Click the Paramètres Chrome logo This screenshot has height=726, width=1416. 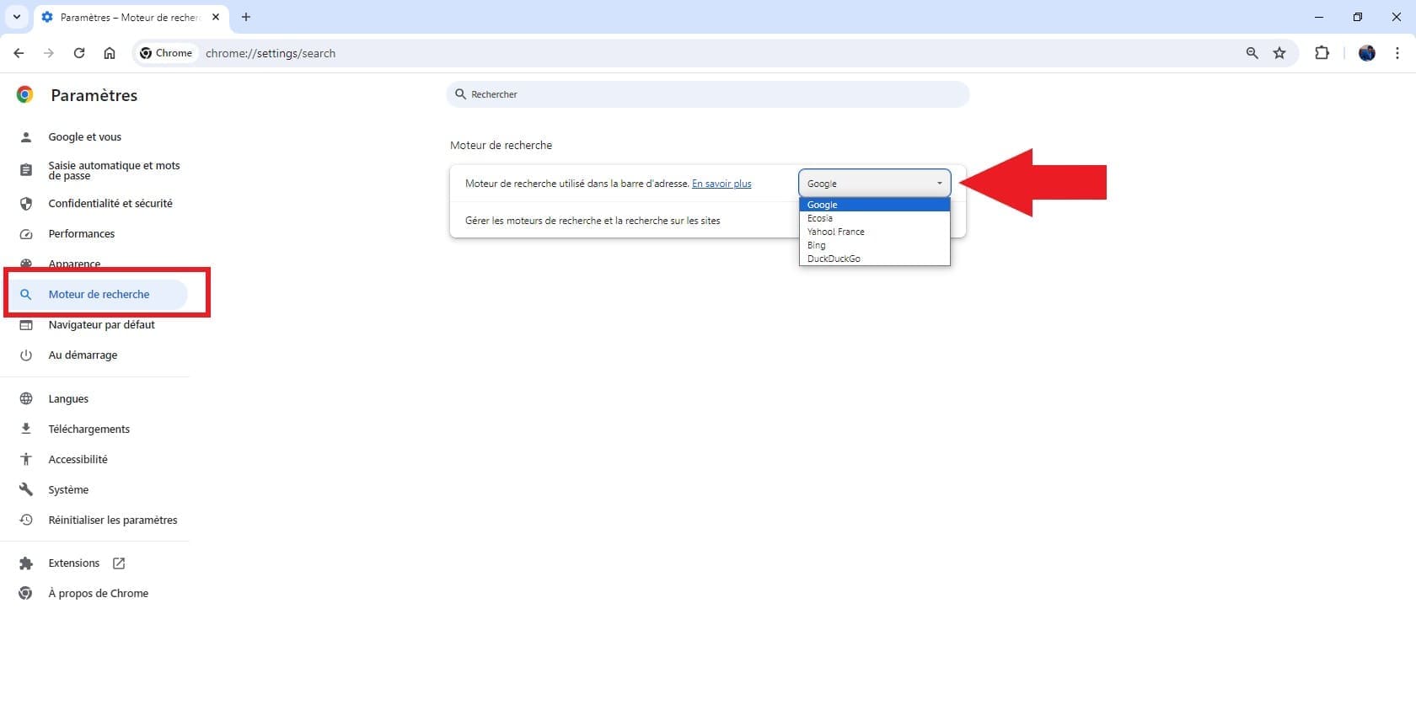[x=25, y=94]
